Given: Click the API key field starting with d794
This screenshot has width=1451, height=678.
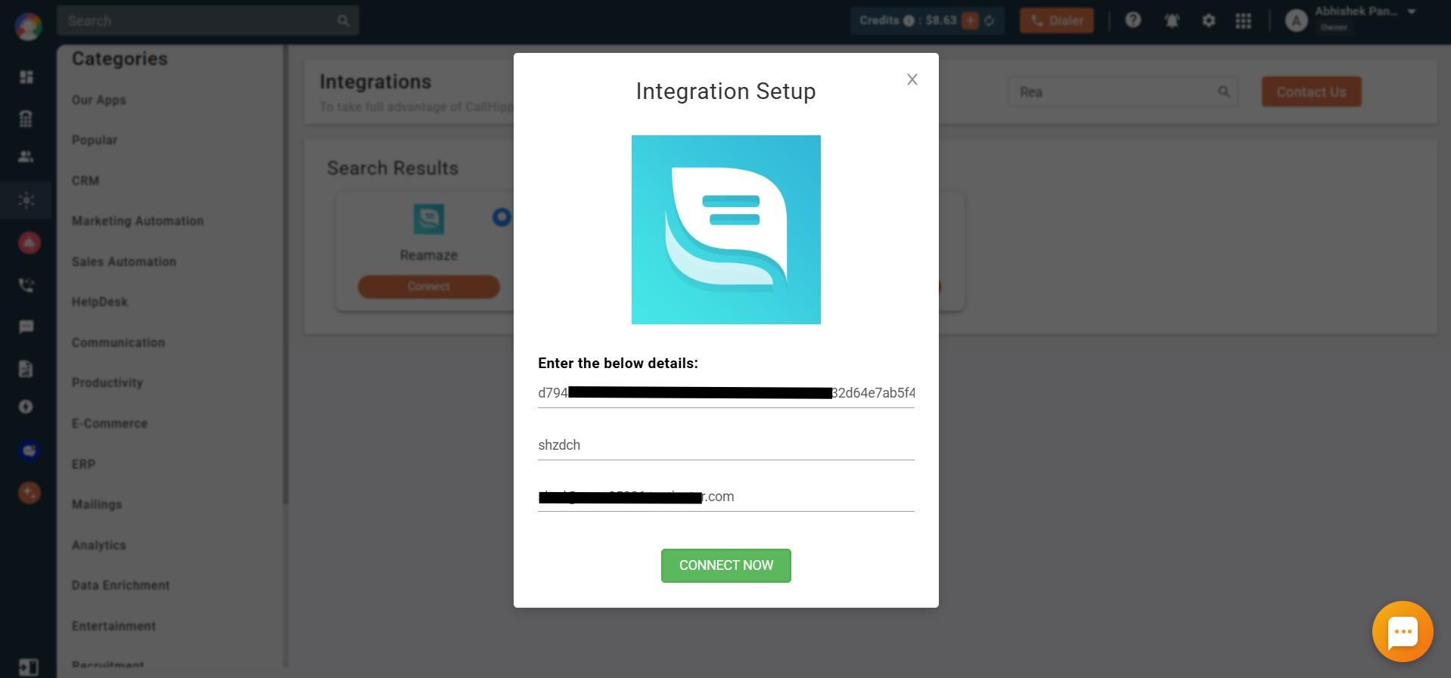Looking at the screenshot, I should coord(726,393).
